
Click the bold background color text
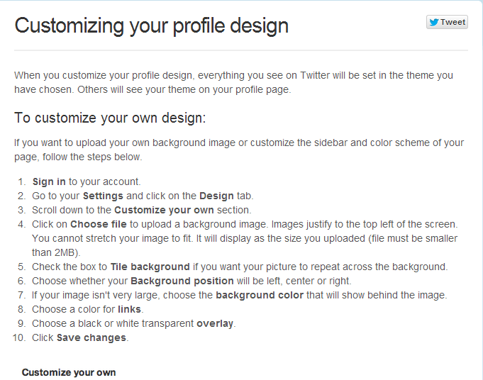260,295
